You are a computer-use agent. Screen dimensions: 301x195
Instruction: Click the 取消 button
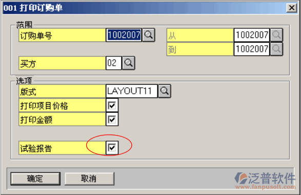(x=89, y=179)
